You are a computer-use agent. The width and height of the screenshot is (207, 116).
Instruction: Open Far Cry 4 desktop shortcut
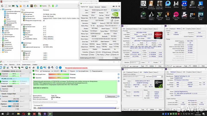(192, 15)
